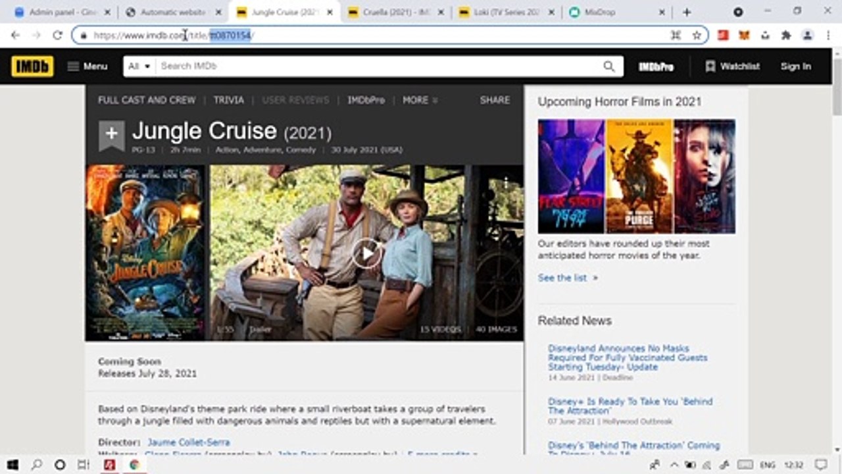The image size is (842, 474).
Task: Click 'See the list' link
Action: pos(568,278)
